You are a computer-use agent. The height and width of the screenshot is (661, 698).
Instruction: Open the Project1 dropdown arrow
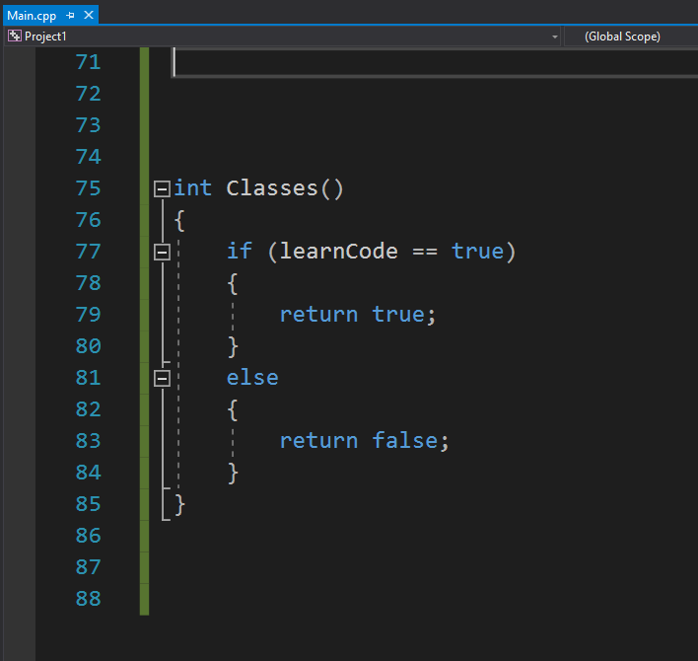point(555,37)
